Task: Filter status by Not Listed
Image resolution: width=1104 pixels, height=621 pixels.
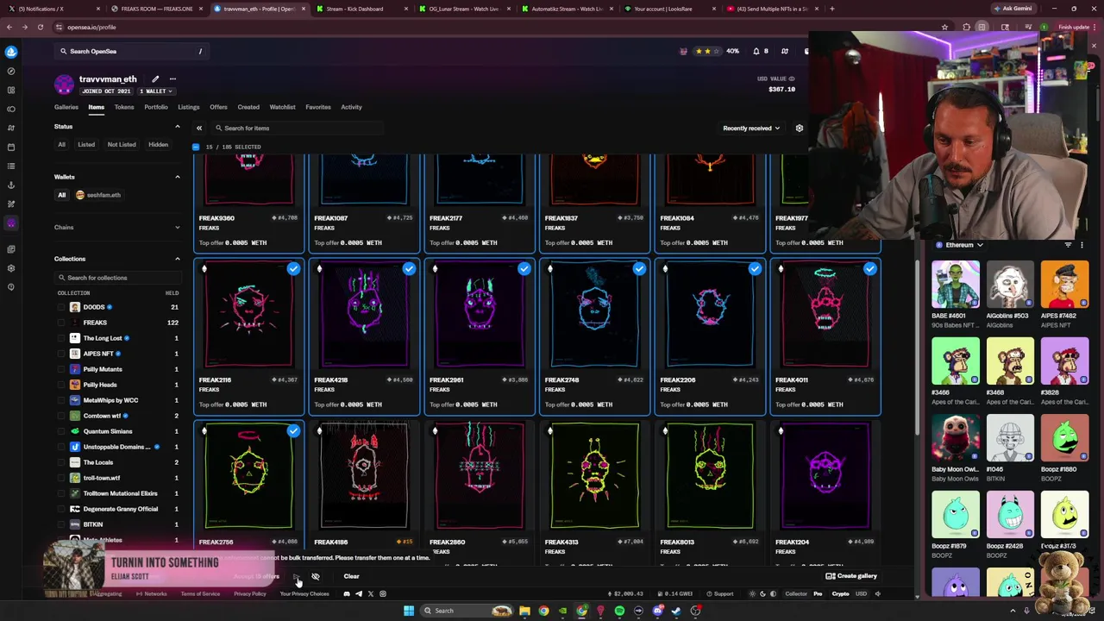Action: (x=122, y=145)
